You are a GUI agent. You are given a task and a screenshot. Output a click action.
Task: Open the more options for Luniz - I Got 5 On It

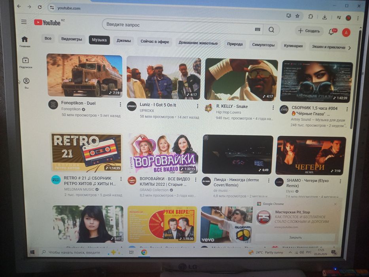tap(197, 106)
